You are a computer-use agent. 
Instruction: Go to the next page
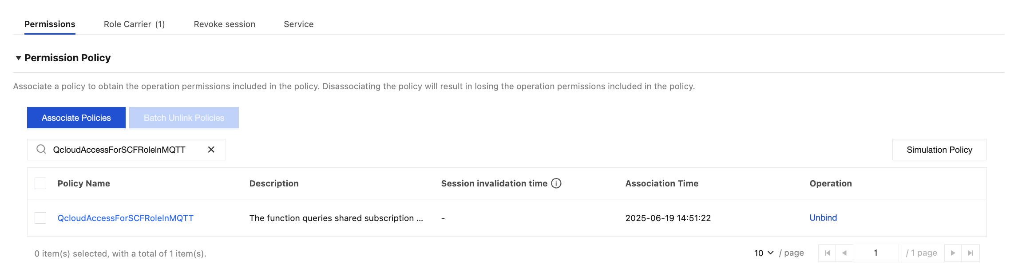coord(953,253)
